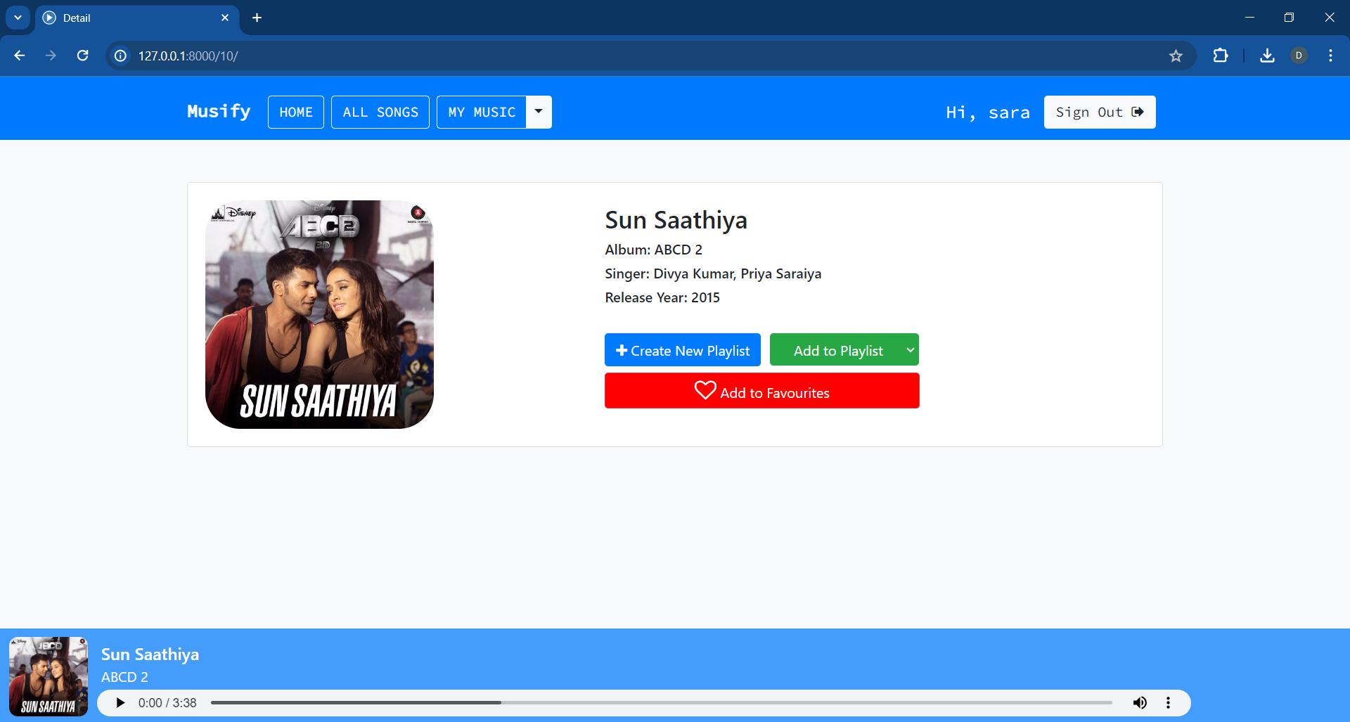
Task: Click the 'Album: ABCD 2' text
Action: click(x=653, y=250)
